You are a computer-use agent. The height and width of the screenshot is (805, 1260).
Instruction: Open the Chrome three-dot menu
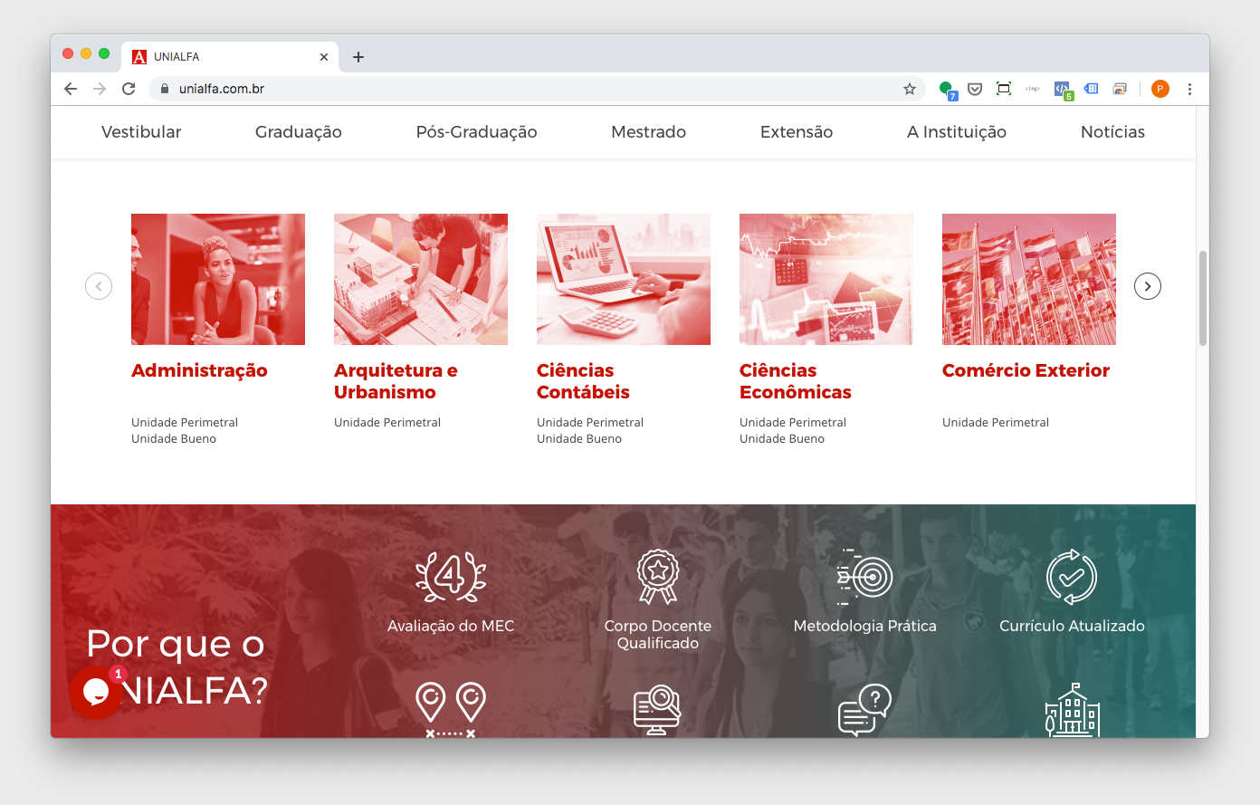[1189, 89]
